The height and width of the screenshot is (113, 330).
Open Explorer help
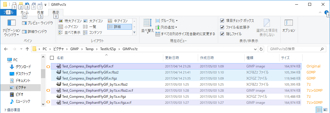tap(327, 12)
